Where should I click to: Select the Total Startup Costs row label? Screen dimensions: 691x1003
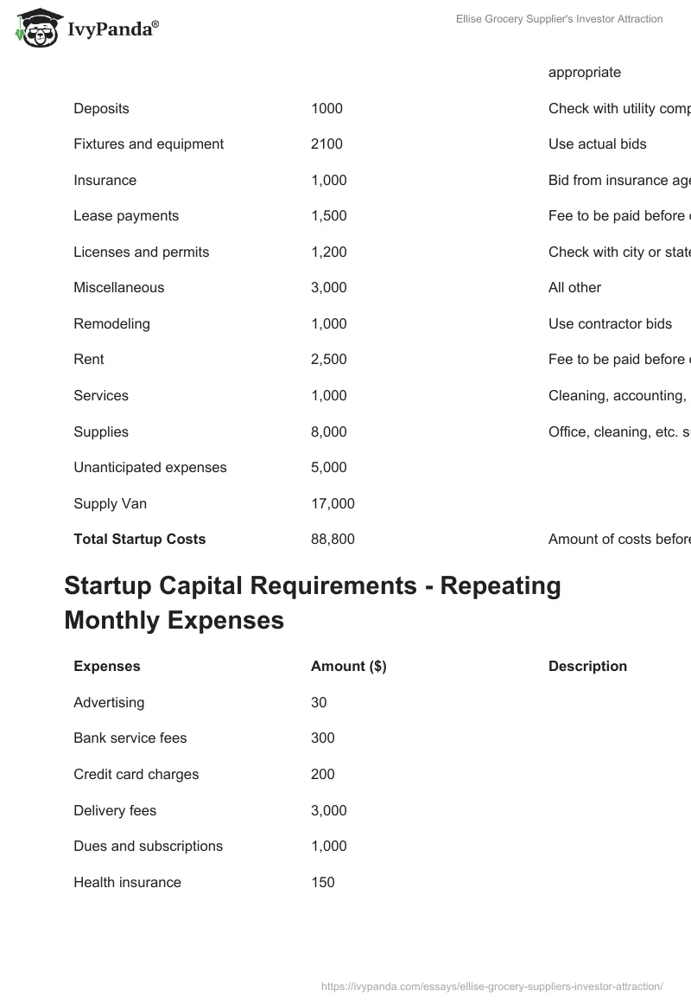pos(140,539)
